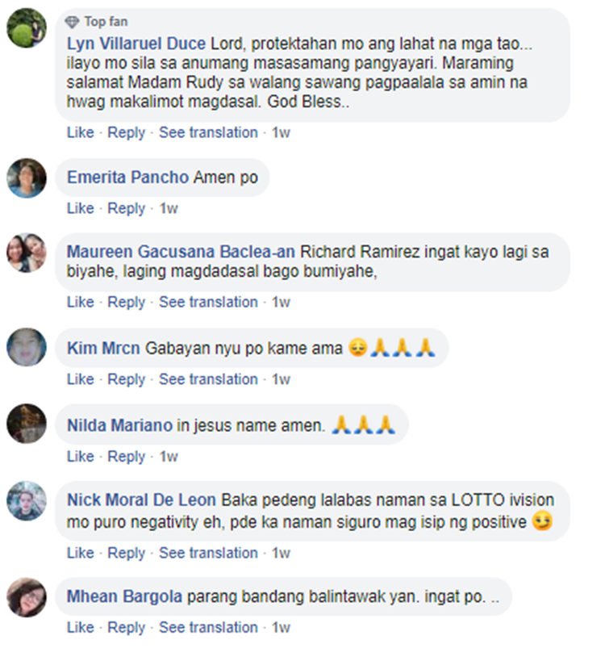The width and height of the screenshot is (605, 648).
Task: Like Kim Mrcn's comment
Action: (81, 379)
